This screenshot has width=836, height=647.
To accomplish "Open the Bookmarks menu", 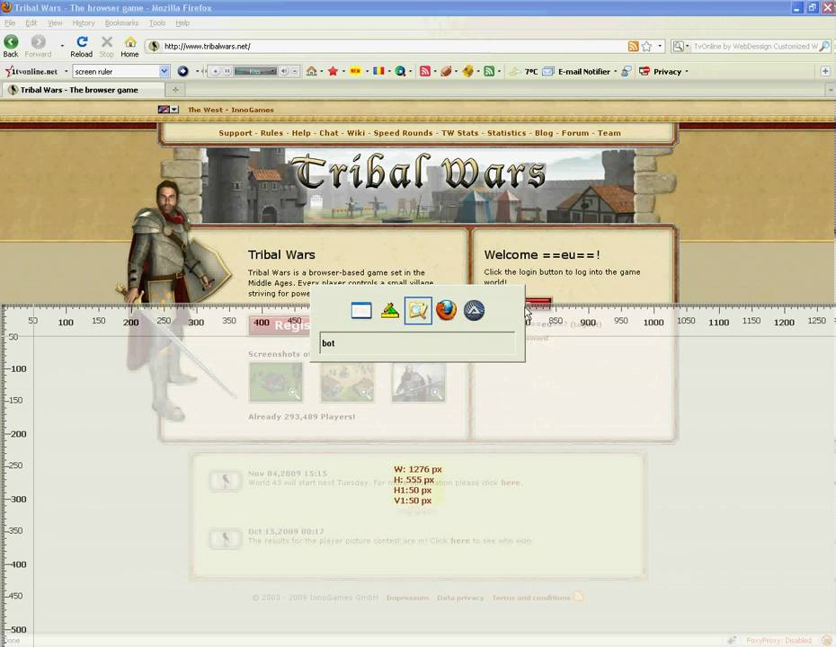I will pos(121,23).
